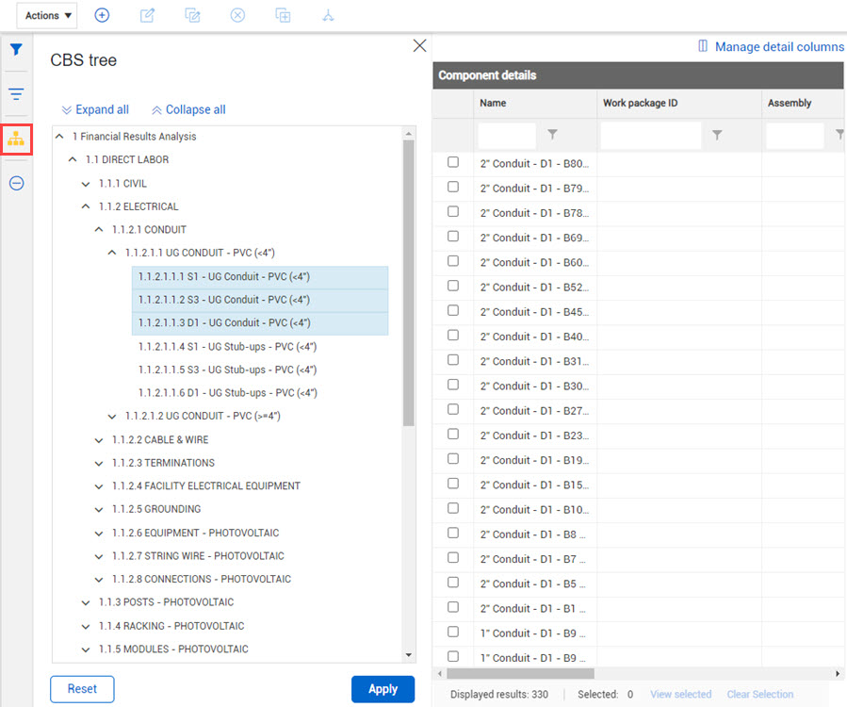Open the CBS tree hierarchy sidebar icon
Screen dimensions: 847x707
[16, 140]
